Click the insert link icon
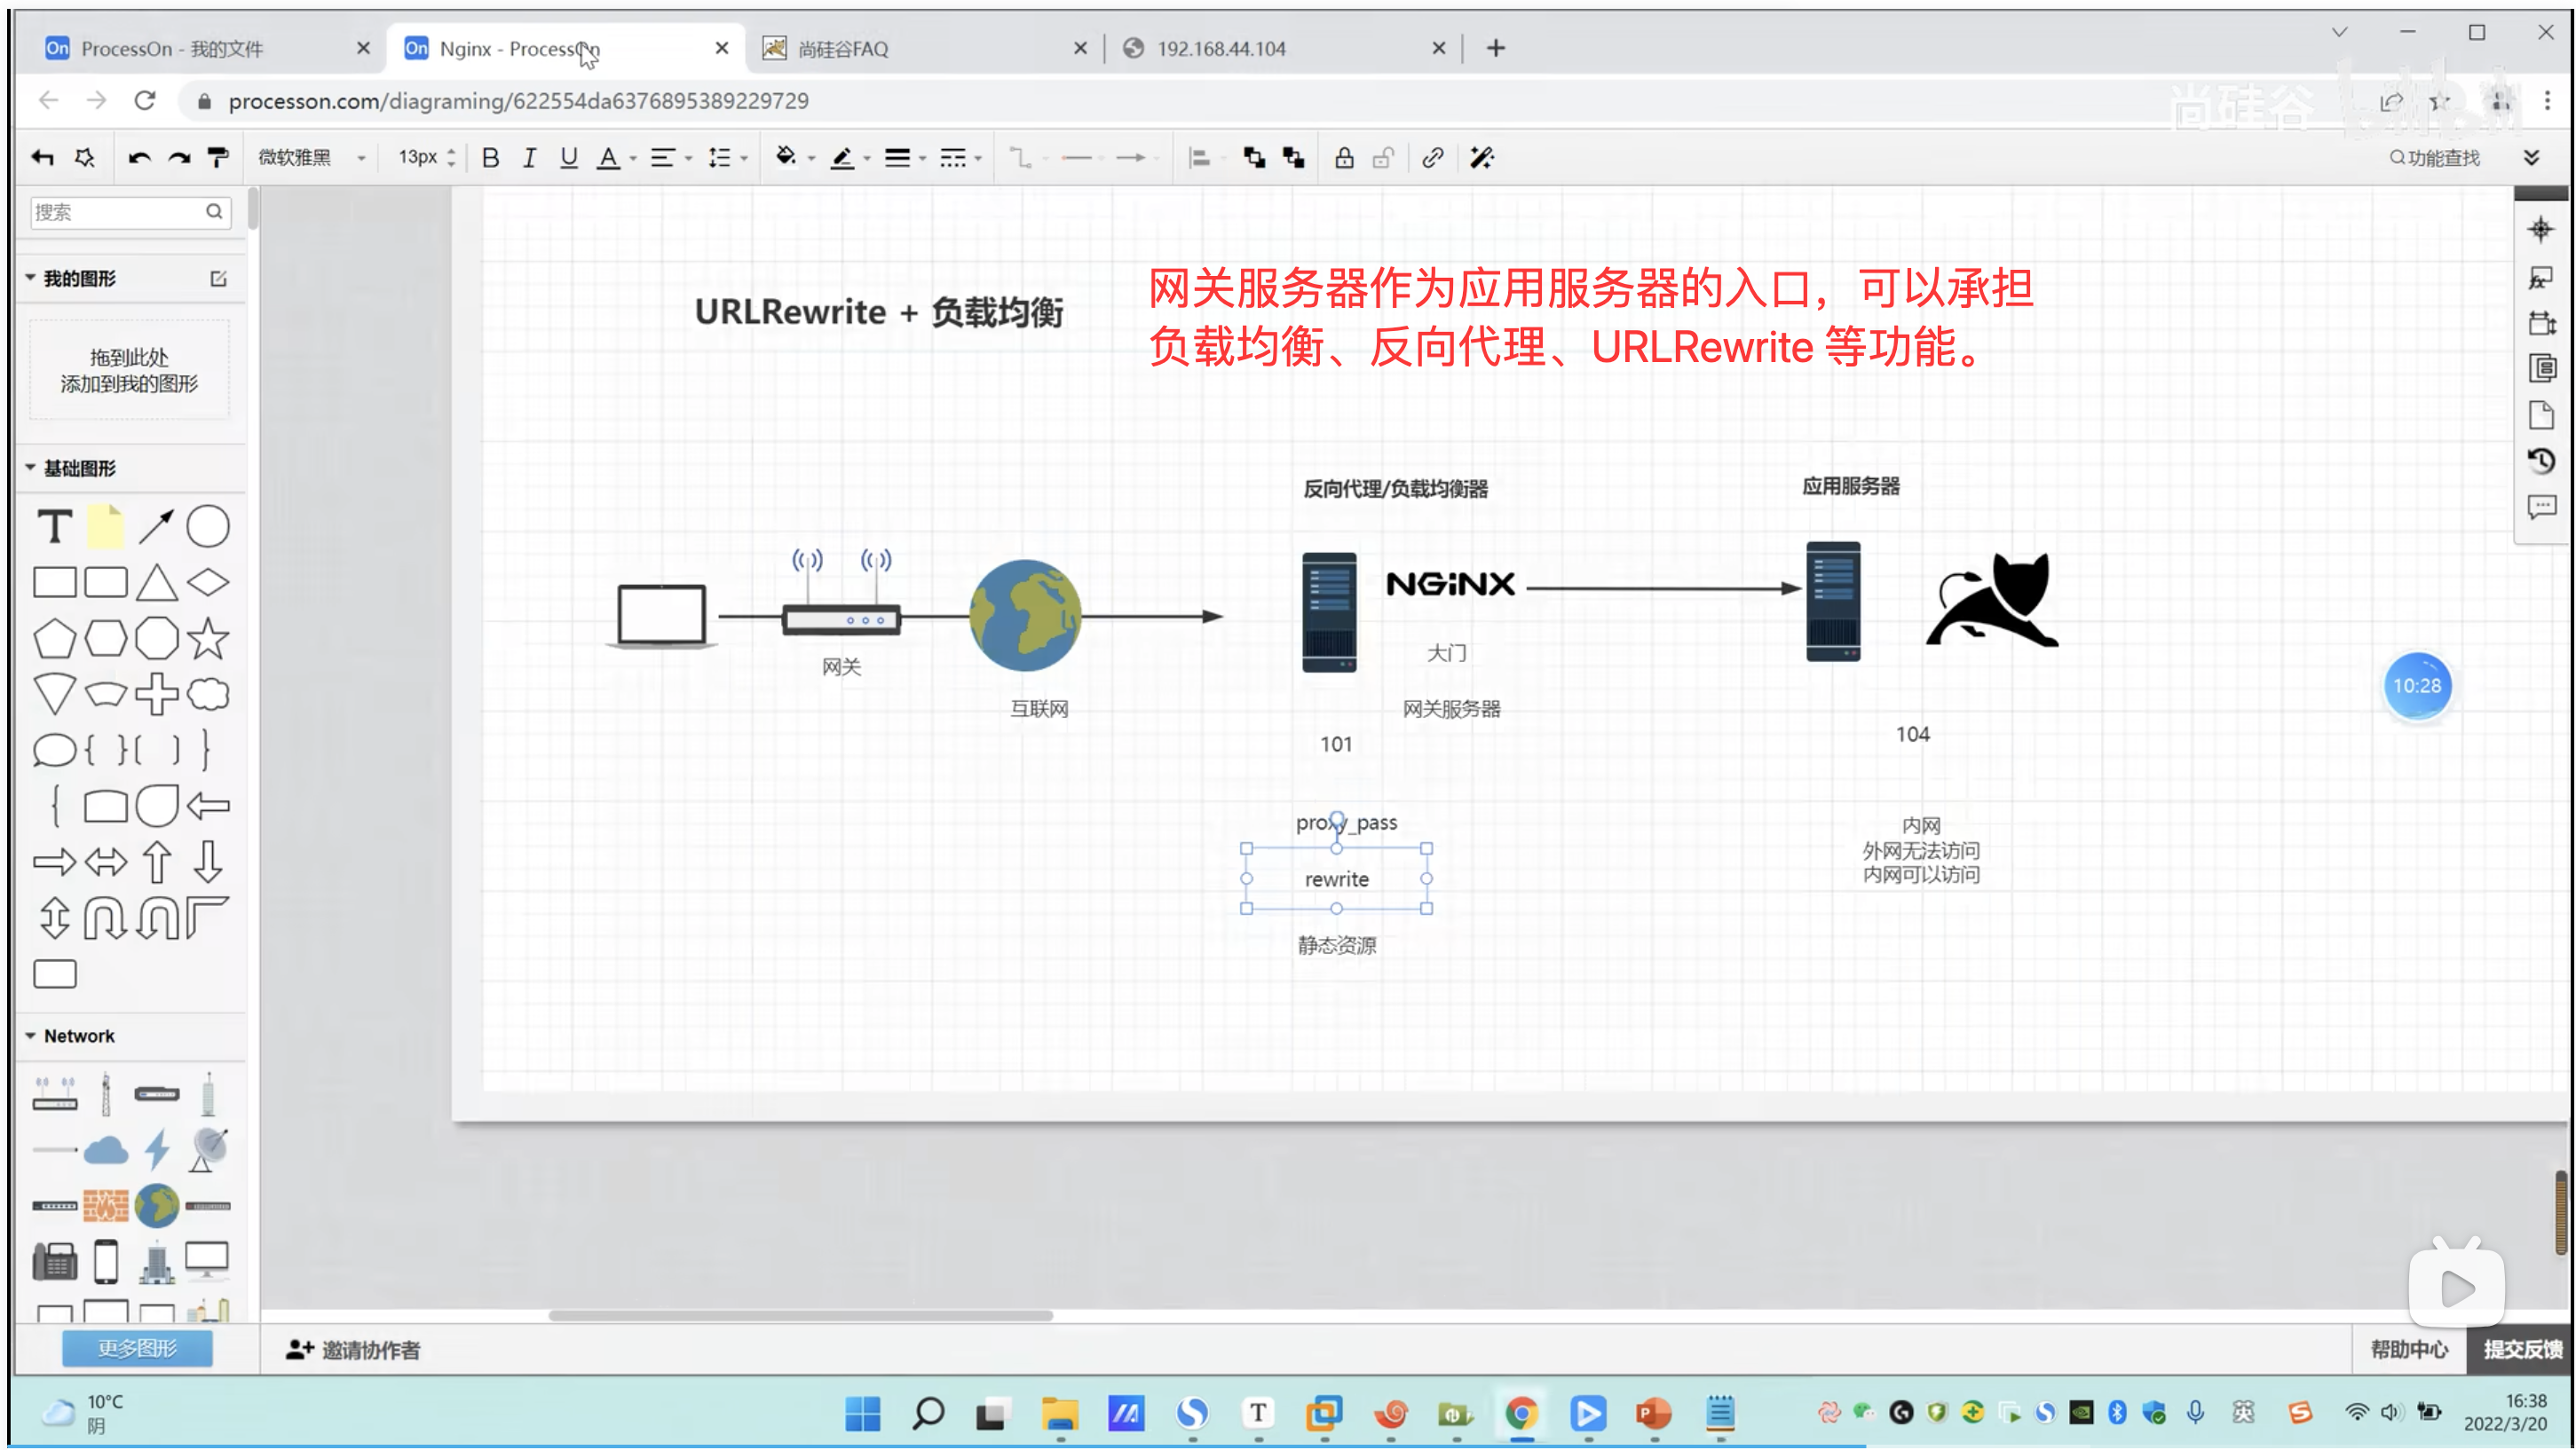 coord(1432,157)
